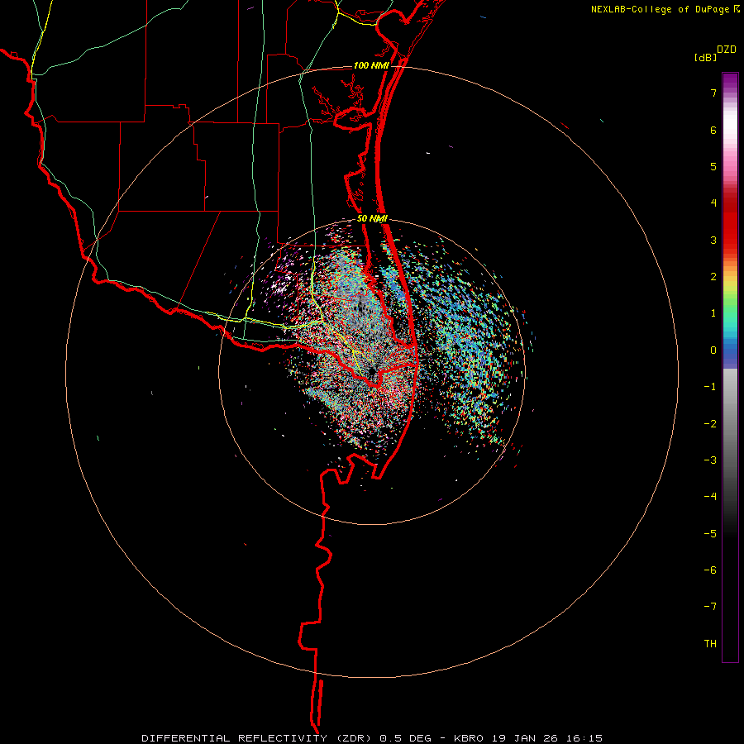Click the -1 value on the color scale
744x744 pixels.
[710, 387]
